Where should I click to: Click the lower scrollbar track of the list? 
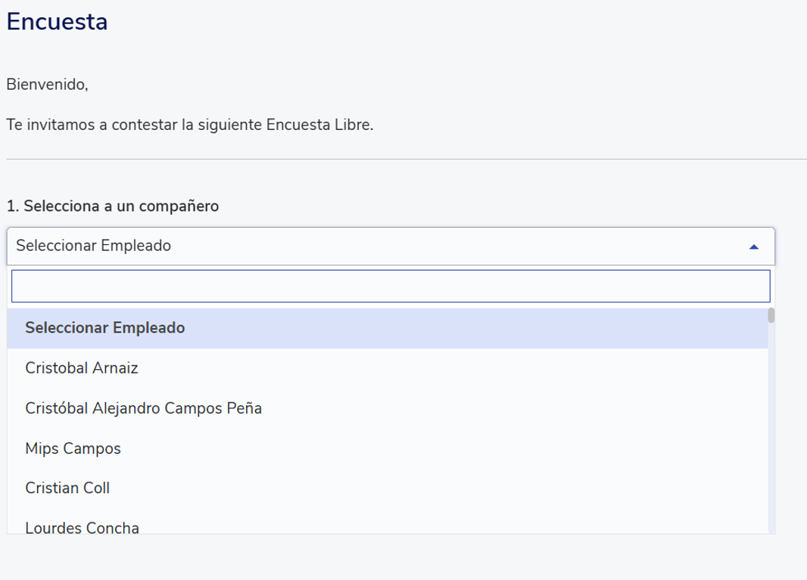coord(771,454)
